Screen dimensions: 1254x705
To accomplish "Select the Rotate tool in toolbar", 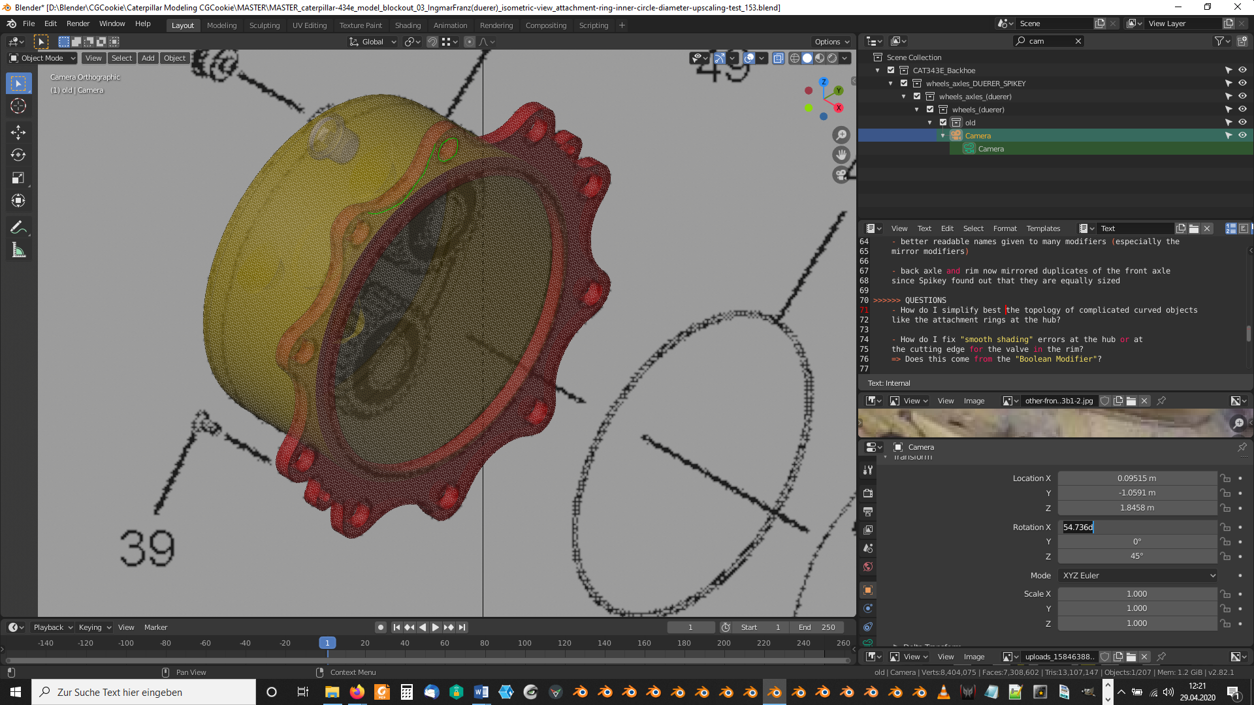I will (18, 155).
